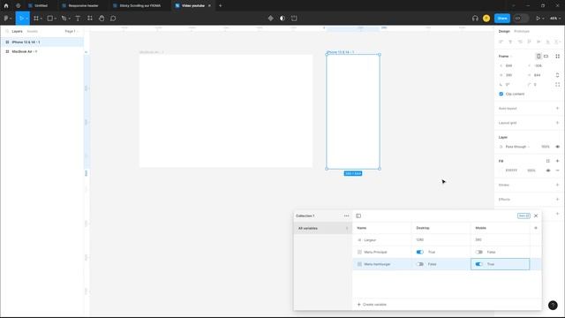Screen dimensions: 565x318
Task: Select the Rectangle shape tool
Action: tap(50, 18)
